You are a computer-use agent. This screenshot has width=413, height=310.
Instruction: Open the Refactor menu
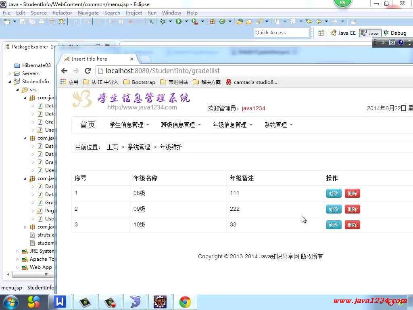(x=62, y=13)
